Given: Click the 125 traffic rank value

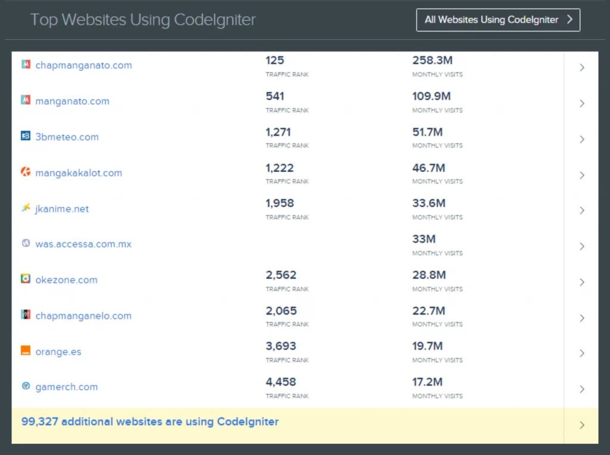Looking at the screenshot, I should pyautogui.click(x=275, y=60).
